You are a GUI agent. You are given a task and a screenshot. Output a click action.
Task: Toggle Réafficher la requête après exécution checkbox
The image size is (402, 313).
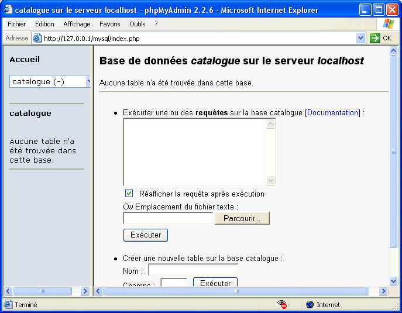coord(129,194)
